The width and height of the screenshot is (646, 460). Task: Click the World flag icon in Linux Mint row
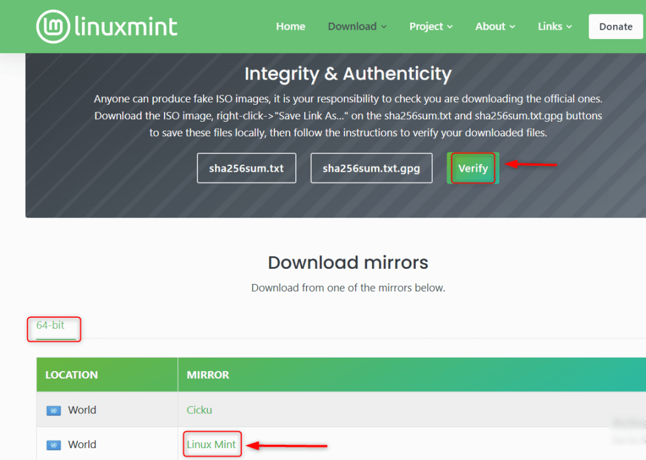click(56, 444)
